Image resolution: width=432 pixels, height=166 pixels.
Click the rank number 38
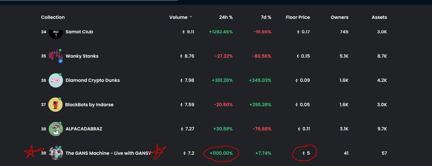pyautogui.click(x=44, y=129)
